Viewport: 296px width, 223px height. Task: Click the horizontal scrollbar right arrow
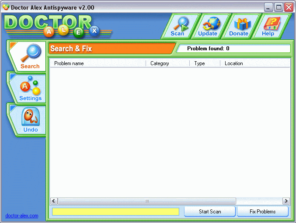(286, 201)
